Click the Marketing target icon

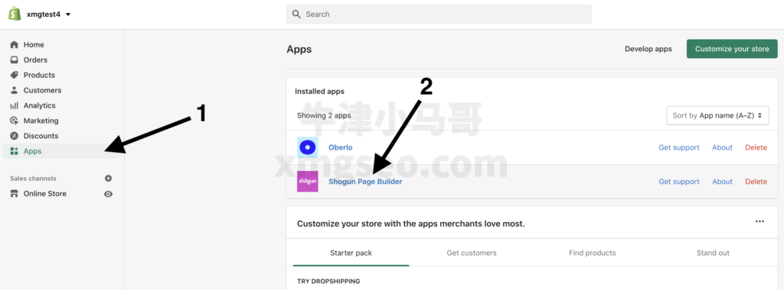click(x=15, y=121)
